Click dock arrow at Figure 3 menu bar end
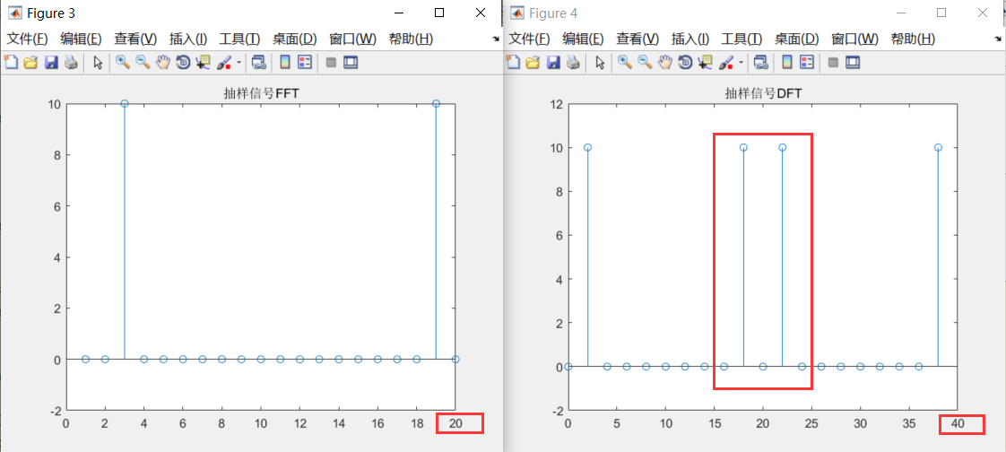1006x452 pixels. 495,39
